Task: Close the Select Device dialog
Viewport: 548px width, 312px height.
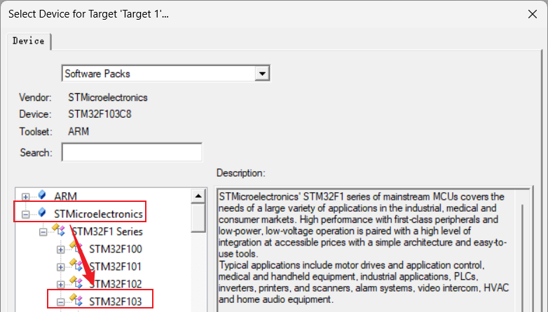Action: 533,14
